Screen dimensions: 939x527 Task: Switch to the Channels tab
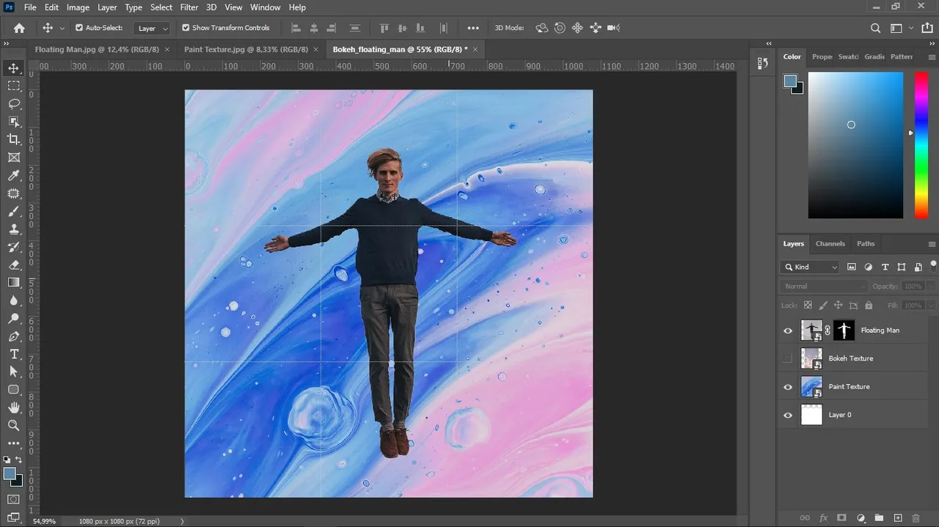tap(830, 243)
